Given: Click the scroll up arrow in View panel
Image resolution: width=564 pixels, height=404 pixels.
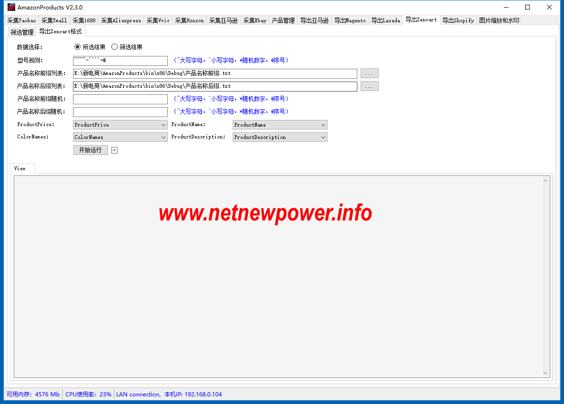Looking at the screenshot, I should coord(546,181).
